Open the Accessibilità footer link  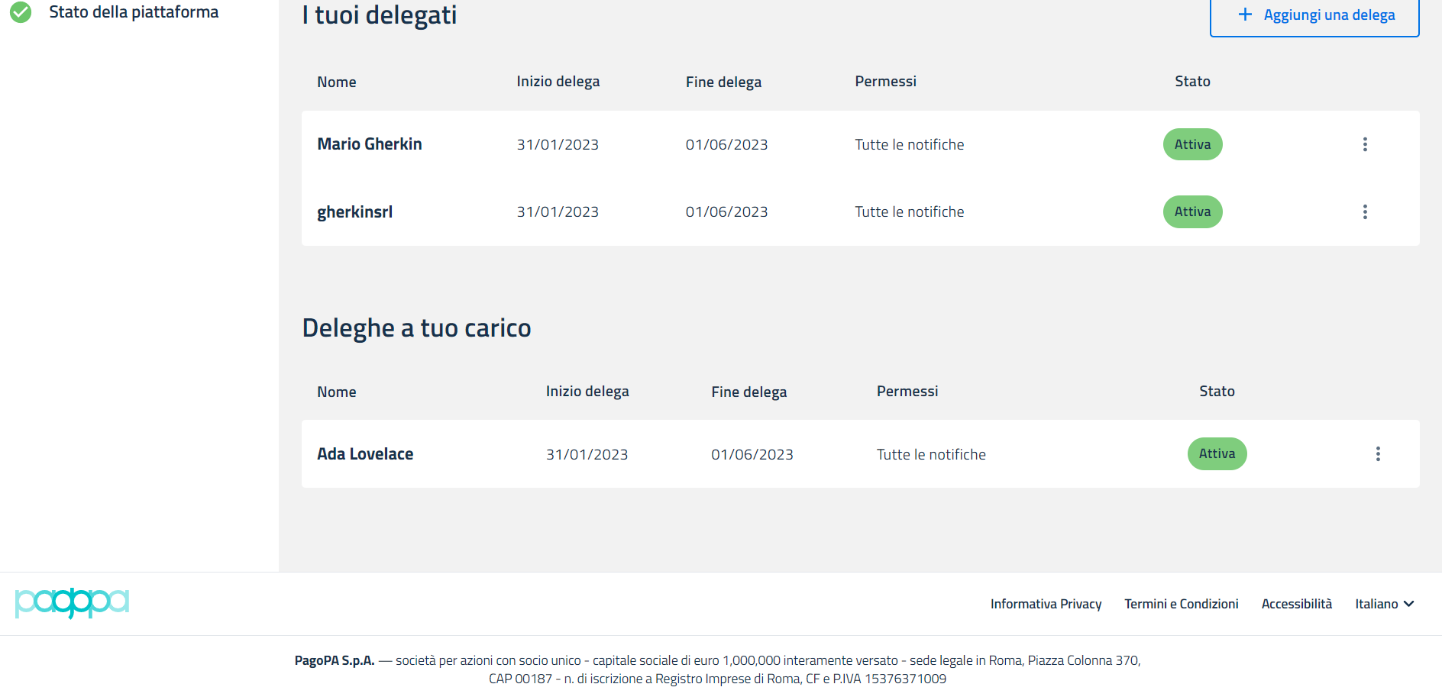(1296, 604)
